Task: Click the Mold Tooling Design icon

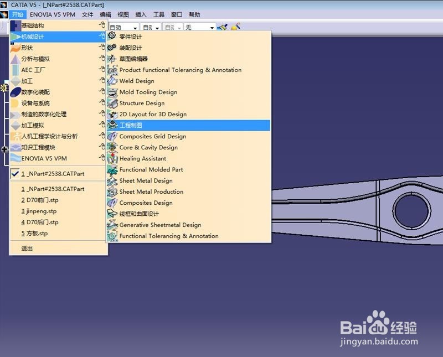Action: [x=112, y=92]
